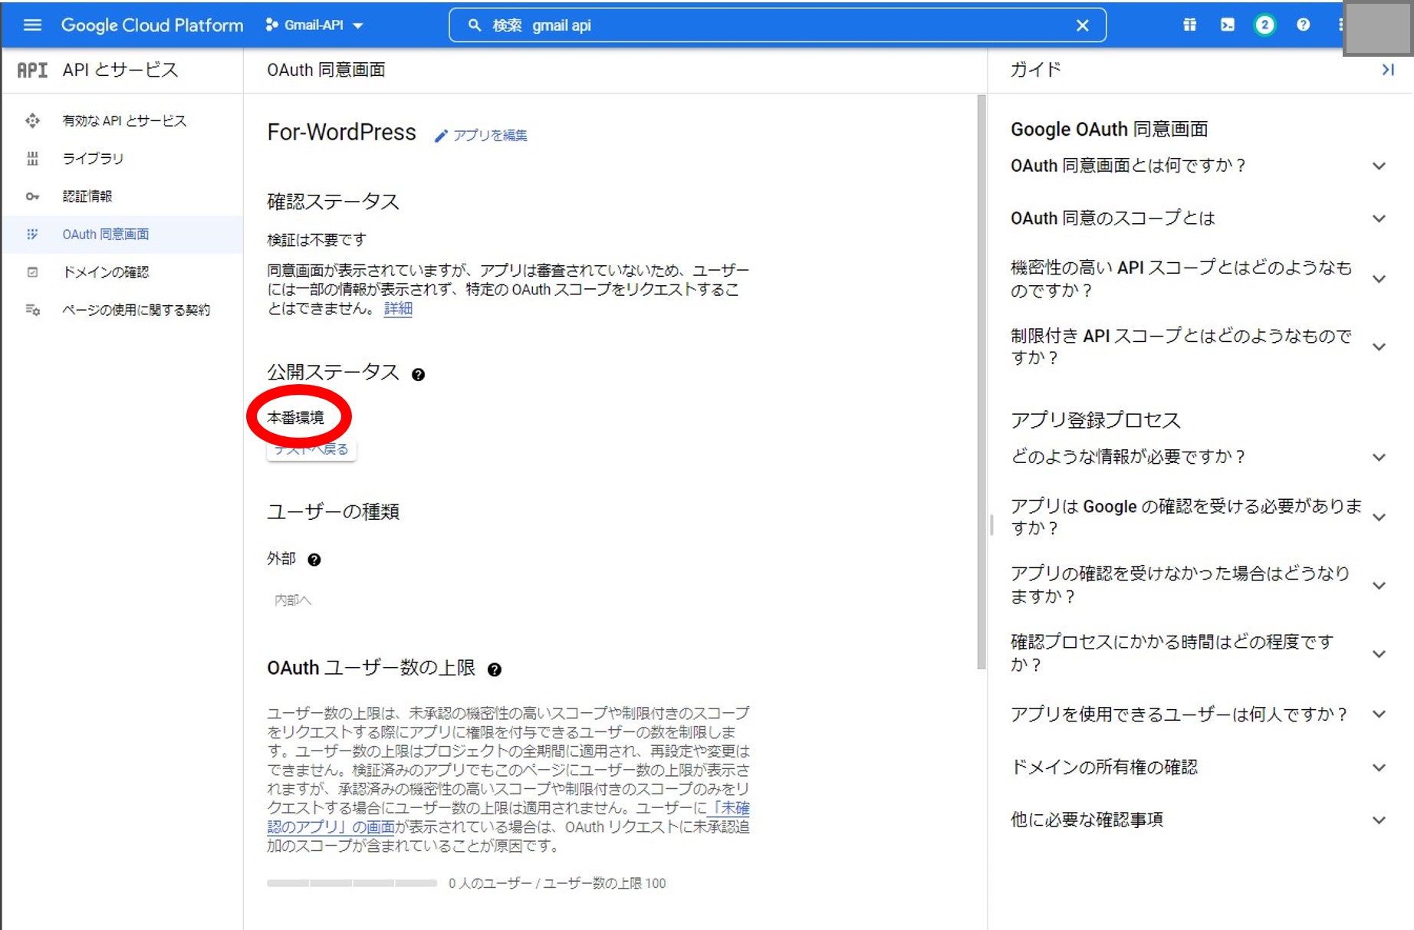Open the gift free-trial icon in top bar
This screenshot has width=1414, height=930.
(x=1189, y=25)
